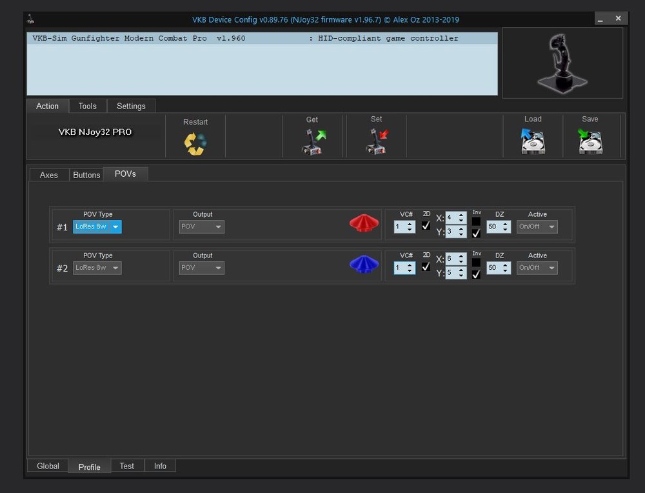Open the Info bottom tab
The image size is (645, 493).
click(160, 466)
